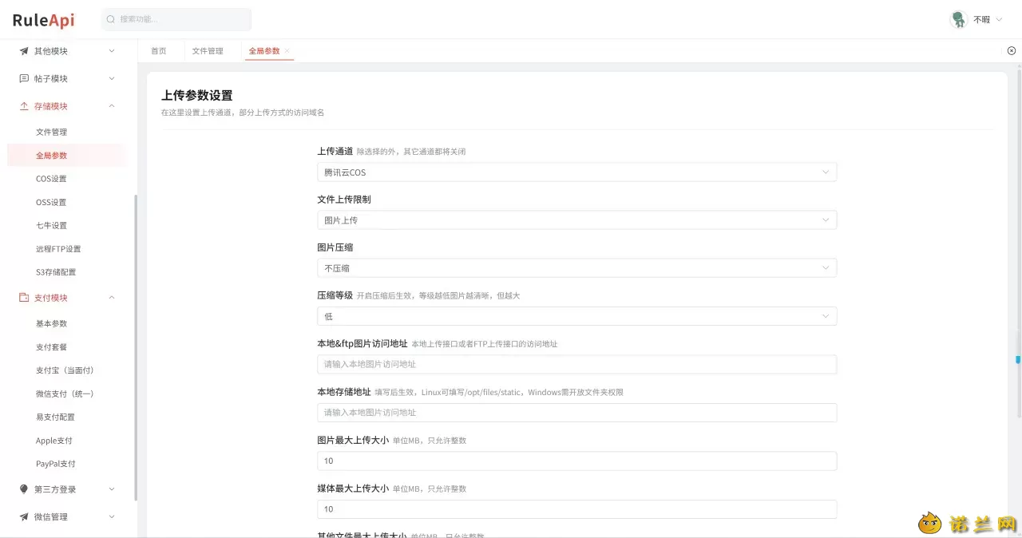Click the 上传参数设置 heading
Viewport: 1022px width, 538px height.
196,95
